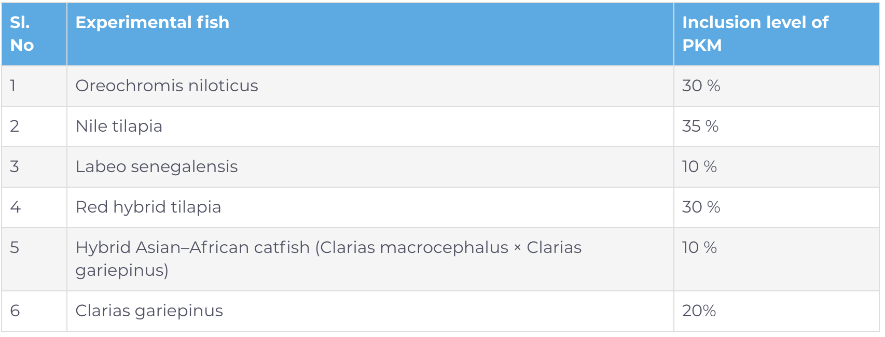
Task: Click serial number 3 cell
Action: coord(15,166)
